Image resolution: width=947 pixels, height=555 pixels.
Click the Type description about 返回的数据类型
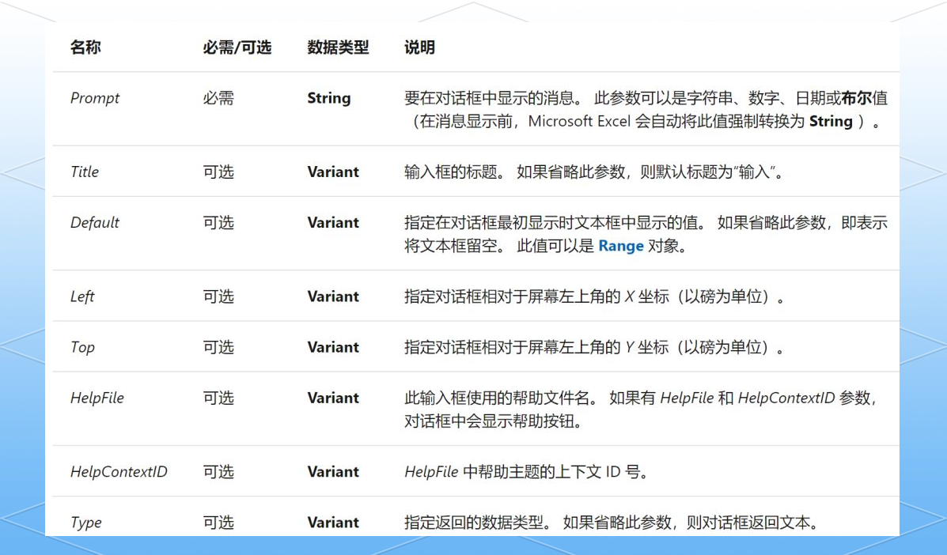[x=612, y=523]
